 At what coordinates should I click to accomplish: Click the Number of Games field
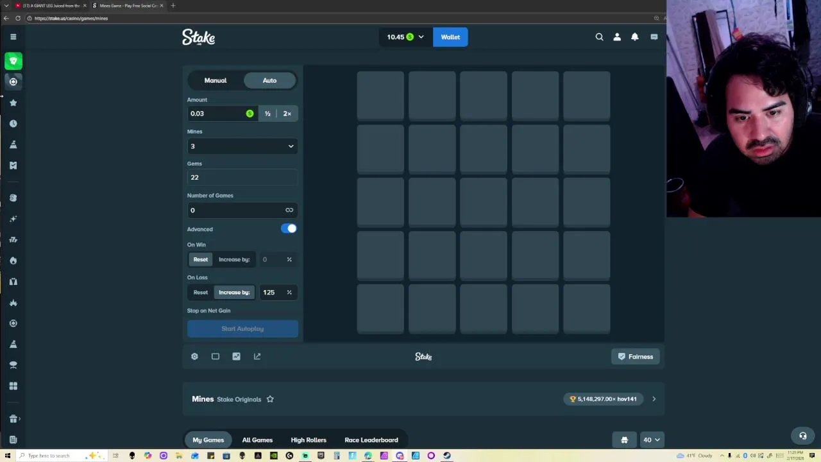pos(242,210)
